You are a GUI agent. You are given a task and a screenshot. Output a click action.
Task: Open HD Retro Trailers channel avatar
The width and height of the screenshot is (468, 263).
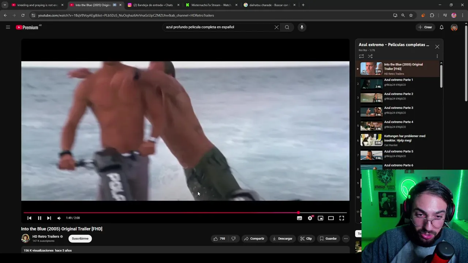[x=25, y=239]
